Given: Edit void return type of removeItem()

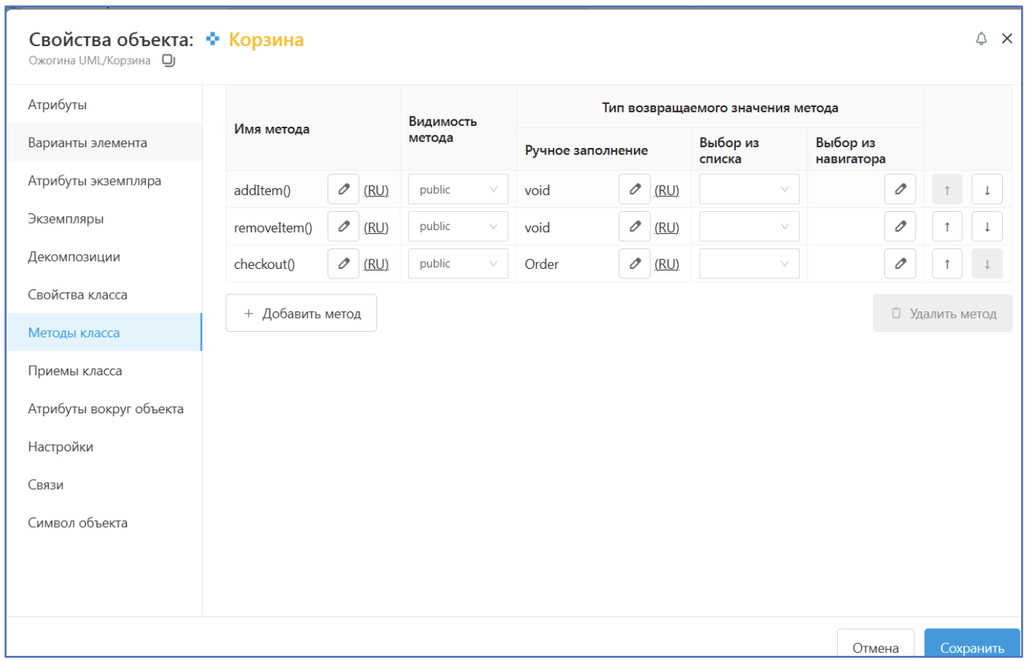Looking at the screenshot, I should [634, 226].
